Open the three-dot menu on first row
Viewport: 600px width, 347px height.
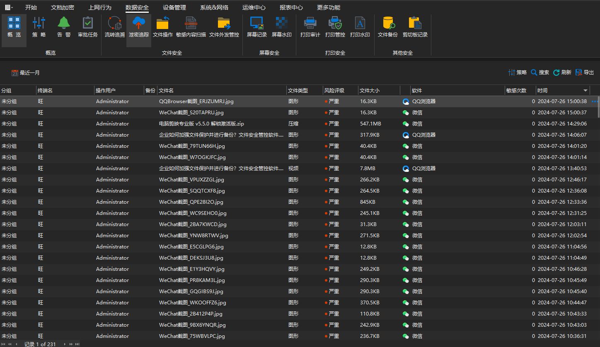[x=595, y=101]
